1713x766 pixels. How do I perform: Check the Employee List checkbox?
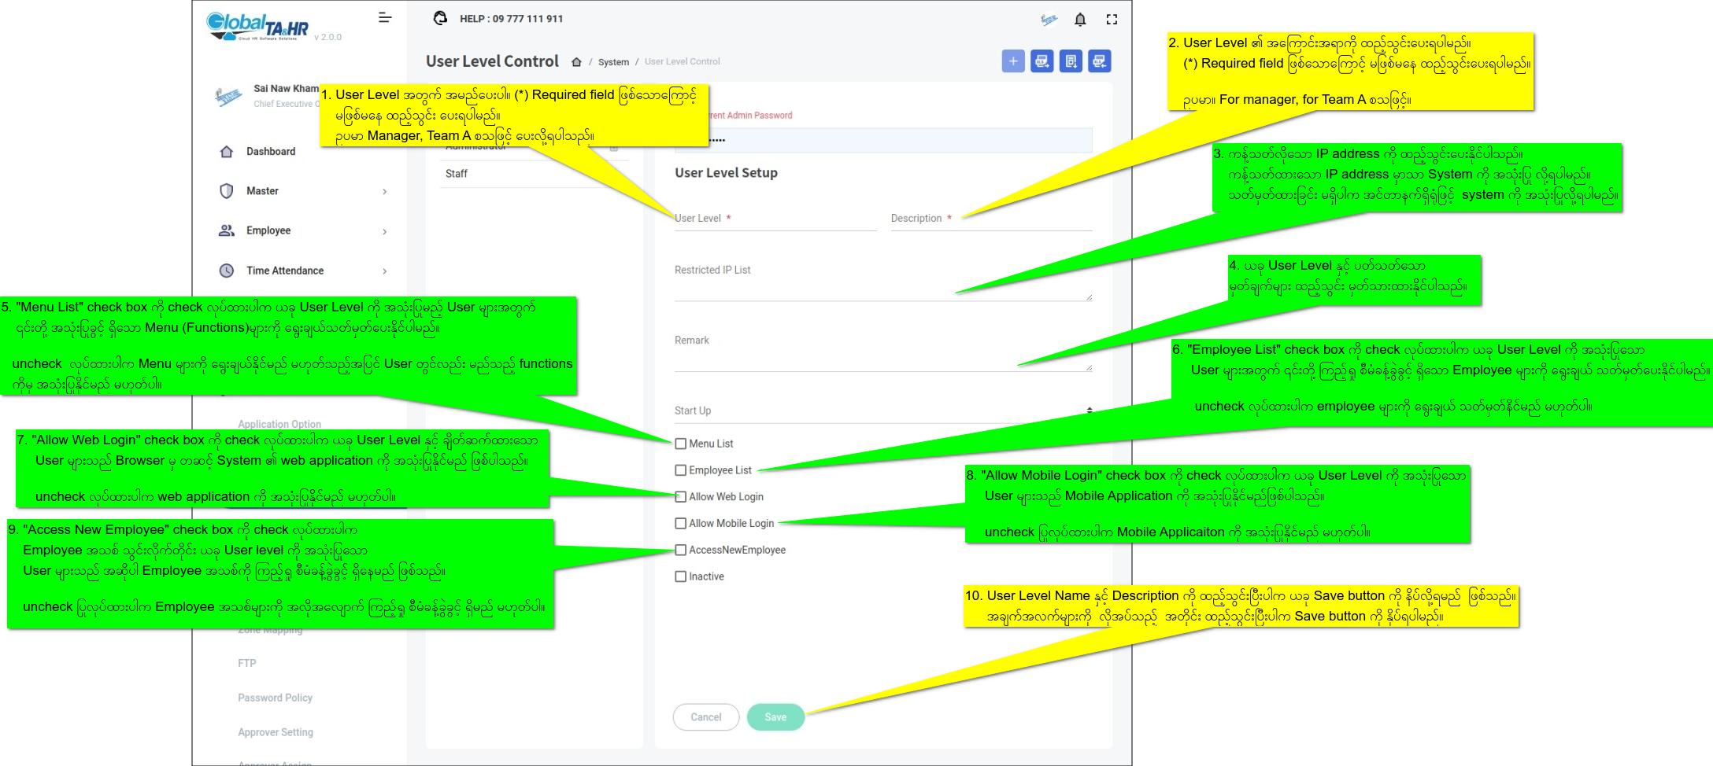(x=681, y=470)
